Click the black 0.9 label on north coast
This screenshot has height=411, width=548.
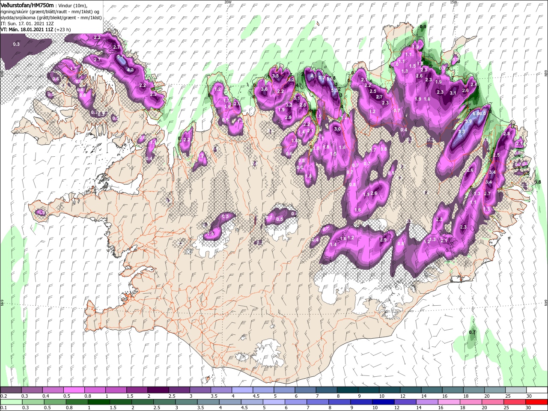pos(423,27)
